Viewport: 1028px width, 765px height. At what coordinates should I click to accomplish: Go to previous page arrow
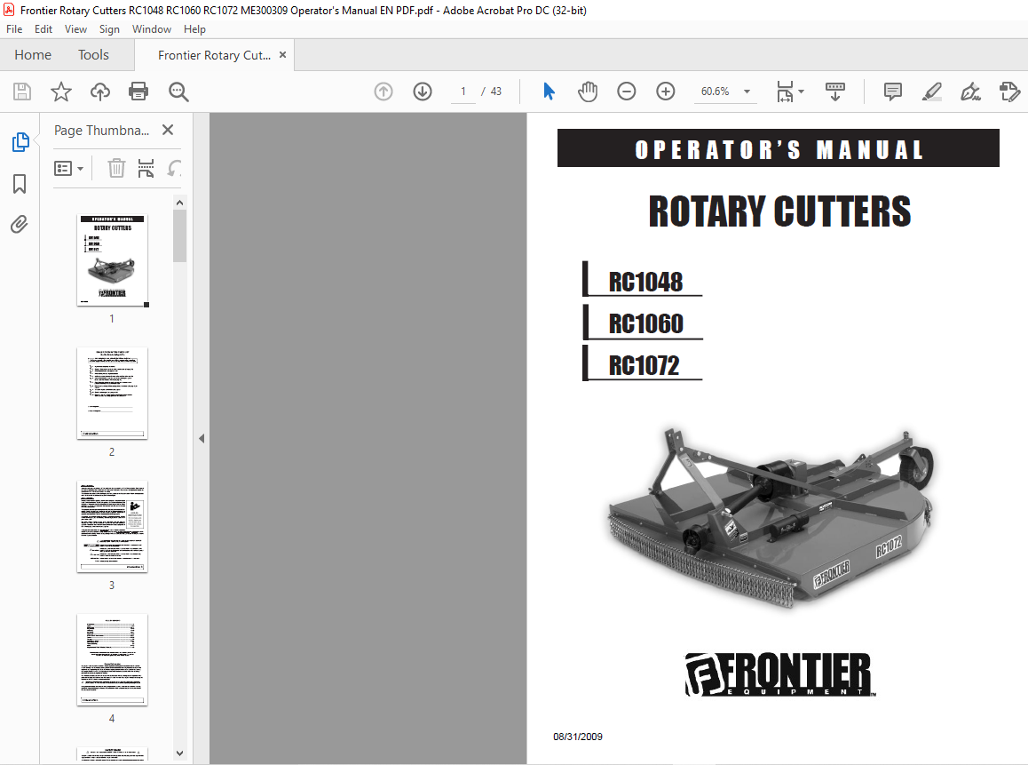click(384, 92)
